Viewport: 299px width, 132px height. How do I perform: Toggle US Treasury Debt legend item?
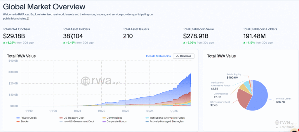[72, 118]
